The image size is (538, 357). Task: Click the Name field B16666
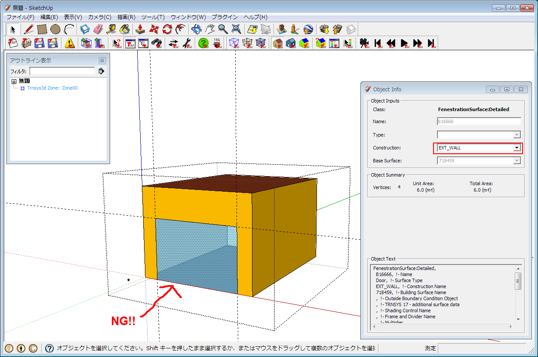[479, 121]
